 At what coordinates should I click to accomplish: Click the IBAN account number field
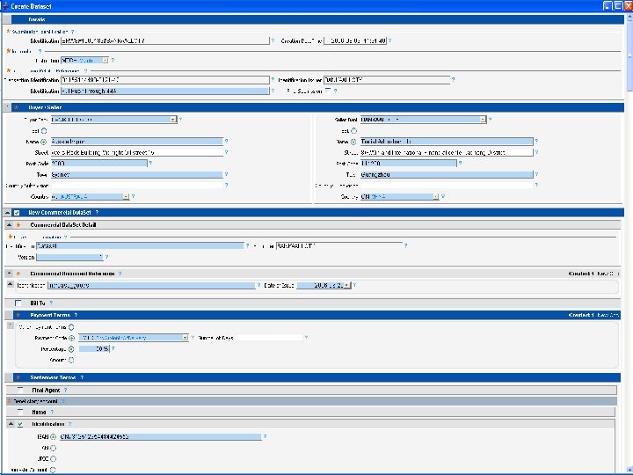pos(160,436)
